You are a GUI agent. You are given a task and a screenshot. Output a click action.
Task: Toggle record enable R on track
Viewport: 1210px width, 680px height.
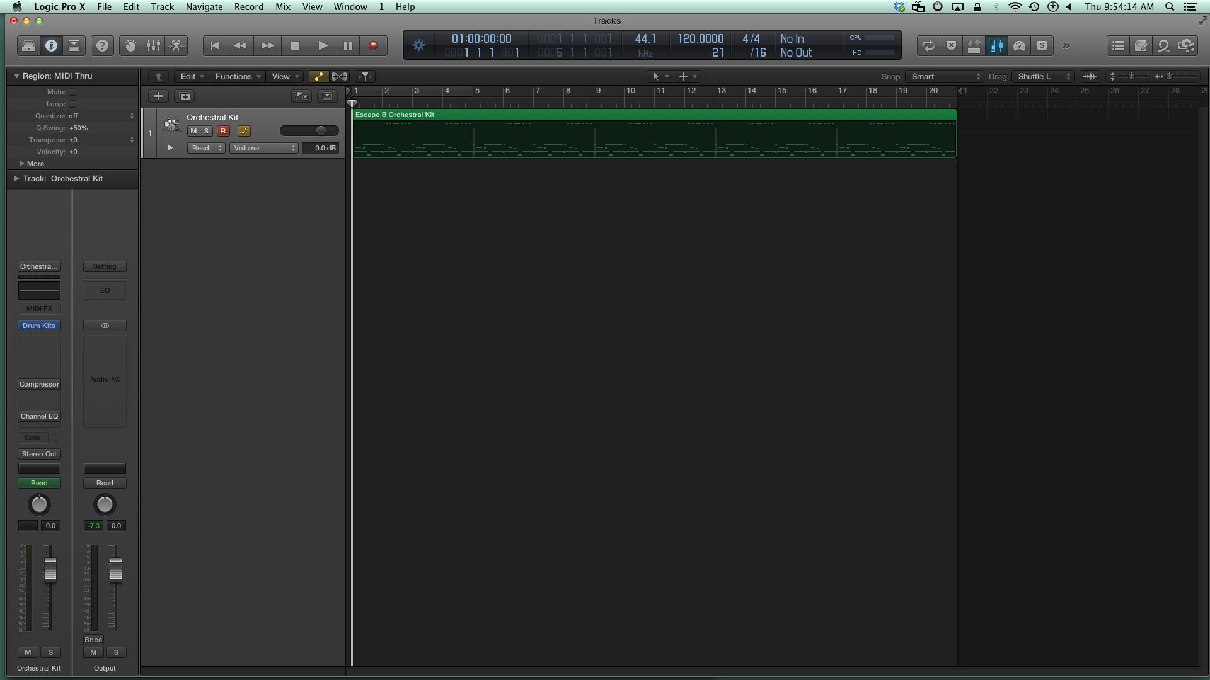pos(223,131)
